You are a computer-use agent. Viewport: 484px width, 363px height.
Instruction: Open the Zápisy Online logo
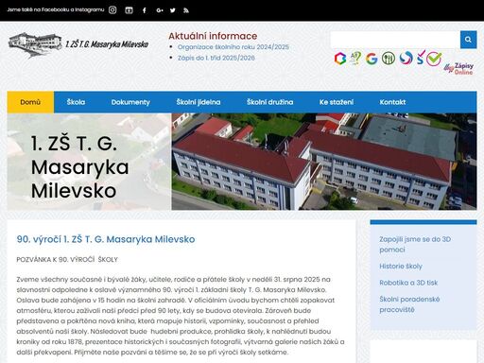(x=458, y=68)
